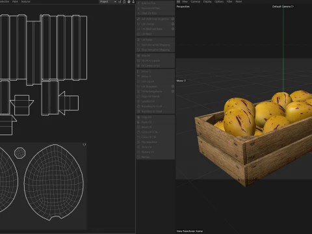312x234 pixels.
Task: Open the Project dropdown in UV editor
Action: click(108, 2)
